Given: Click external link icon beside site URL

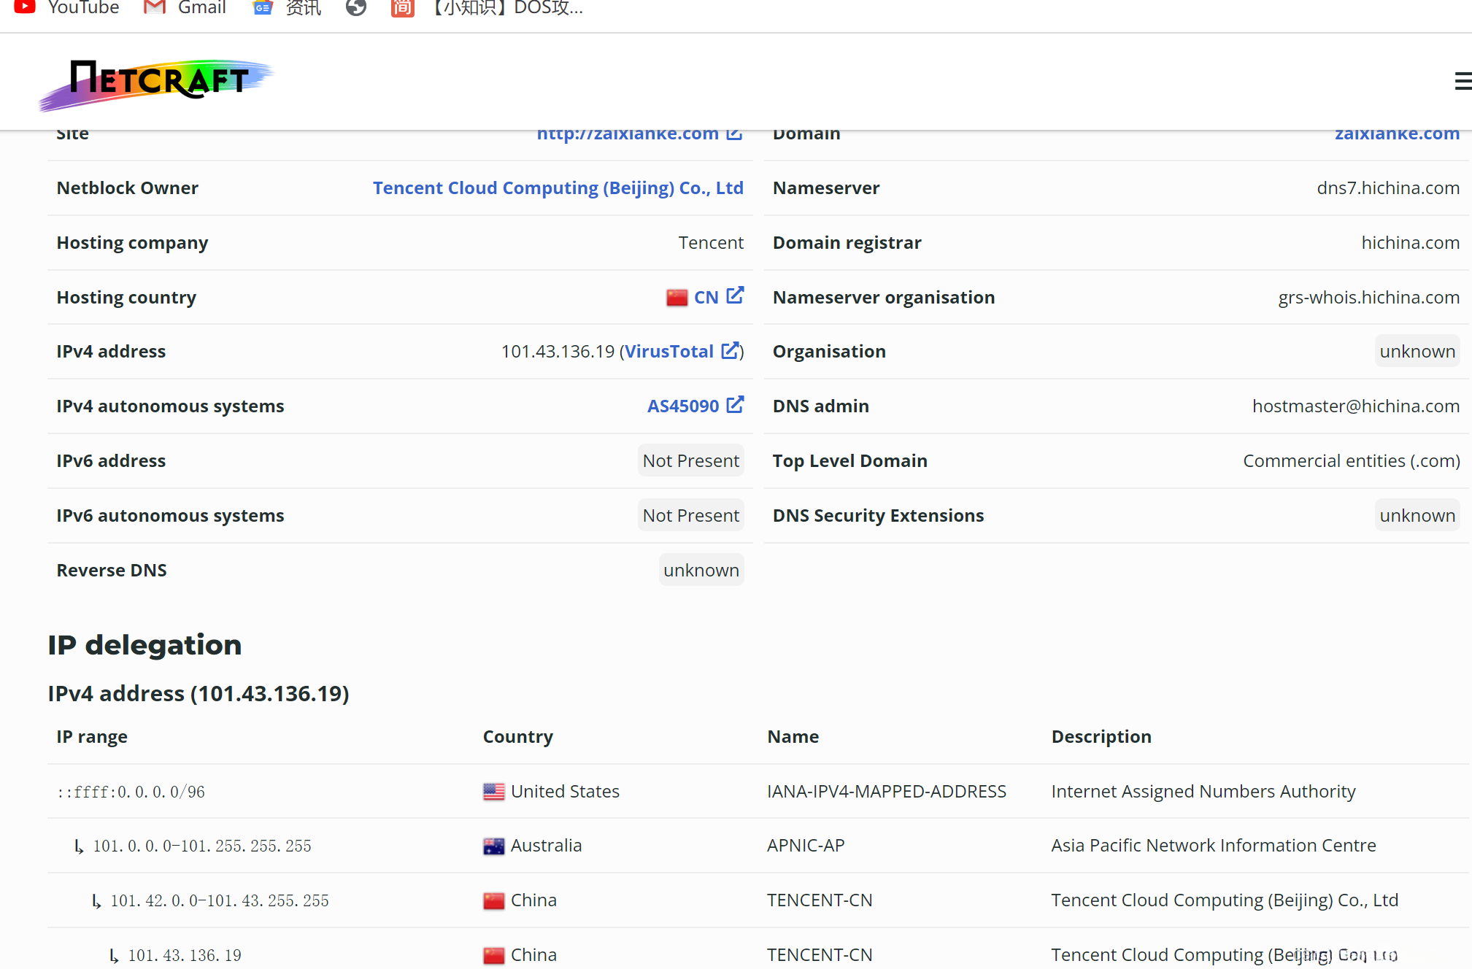Looking at the screenshot, I should pos(734,134).
